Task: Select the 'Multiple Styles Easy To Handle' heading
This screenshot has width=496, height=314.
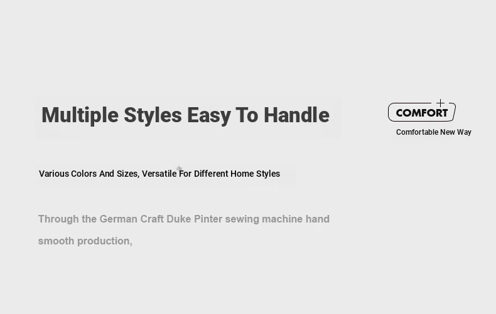Action: (x=185, y=115)
